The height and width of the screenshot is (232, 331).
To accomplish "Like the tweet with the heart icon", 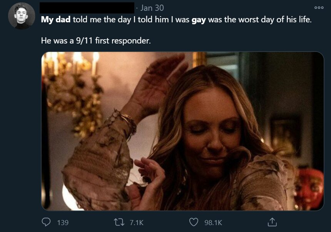I will (194, 222).
